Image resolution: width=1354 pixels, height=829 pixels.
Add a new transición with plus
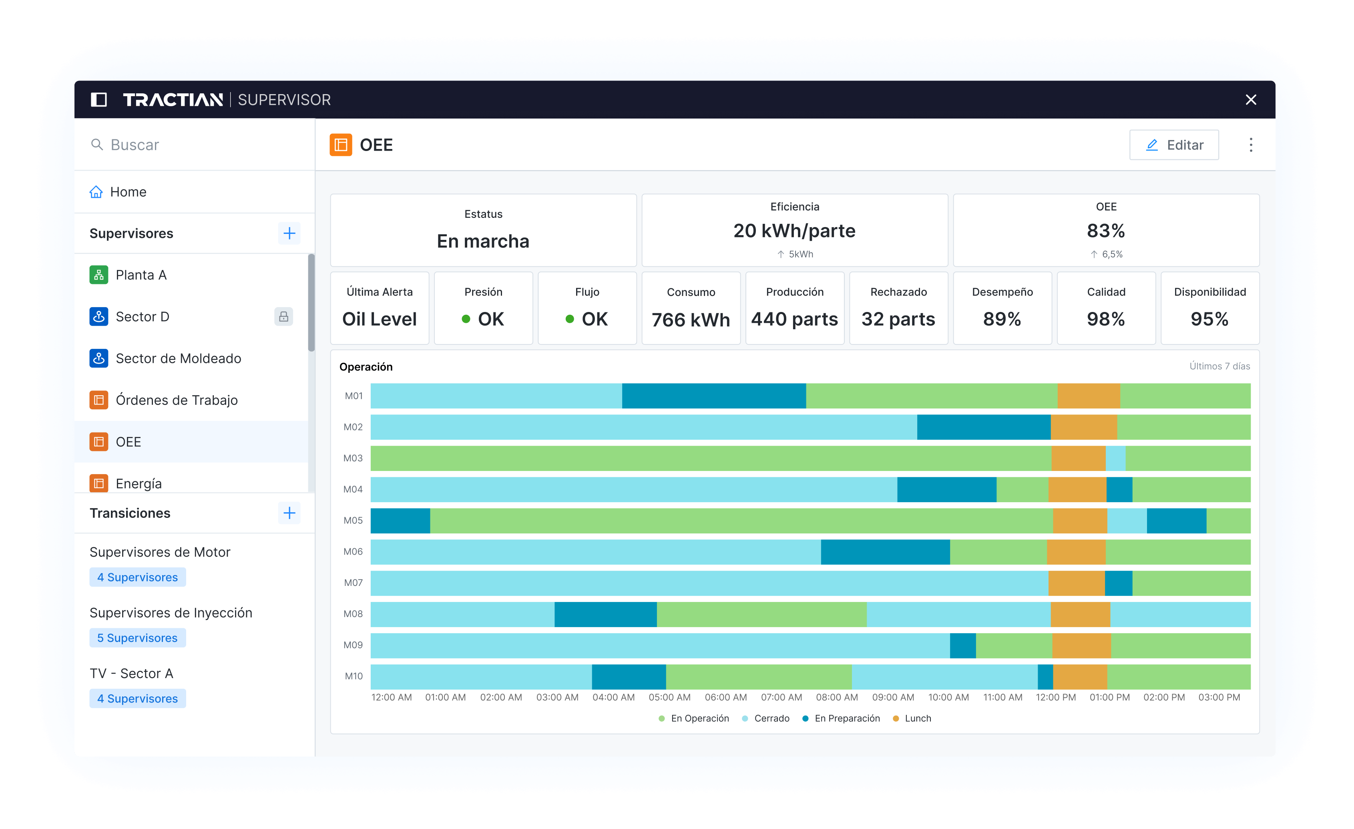[x=289, y=513]
